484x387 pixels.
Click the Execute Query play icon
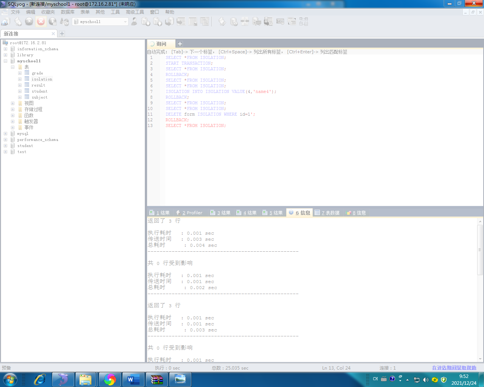click(29, 22)
